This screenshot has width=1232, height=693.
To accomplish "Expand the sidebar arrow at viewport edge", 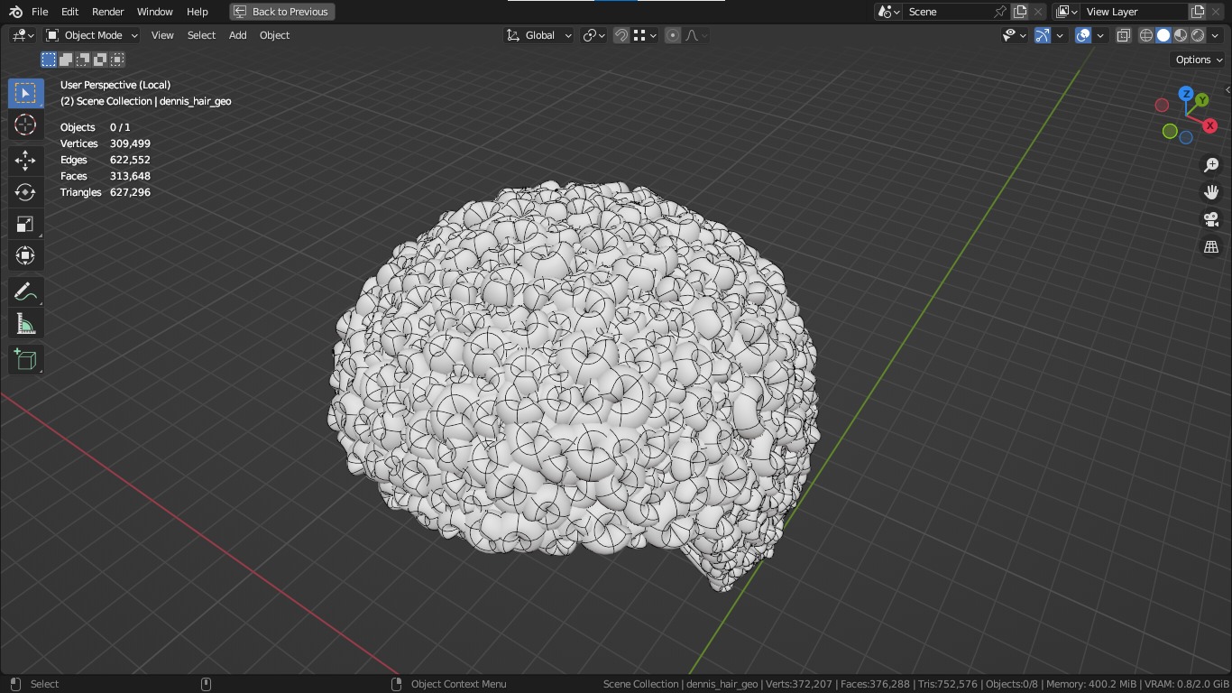I will (x=1227, y=89).
